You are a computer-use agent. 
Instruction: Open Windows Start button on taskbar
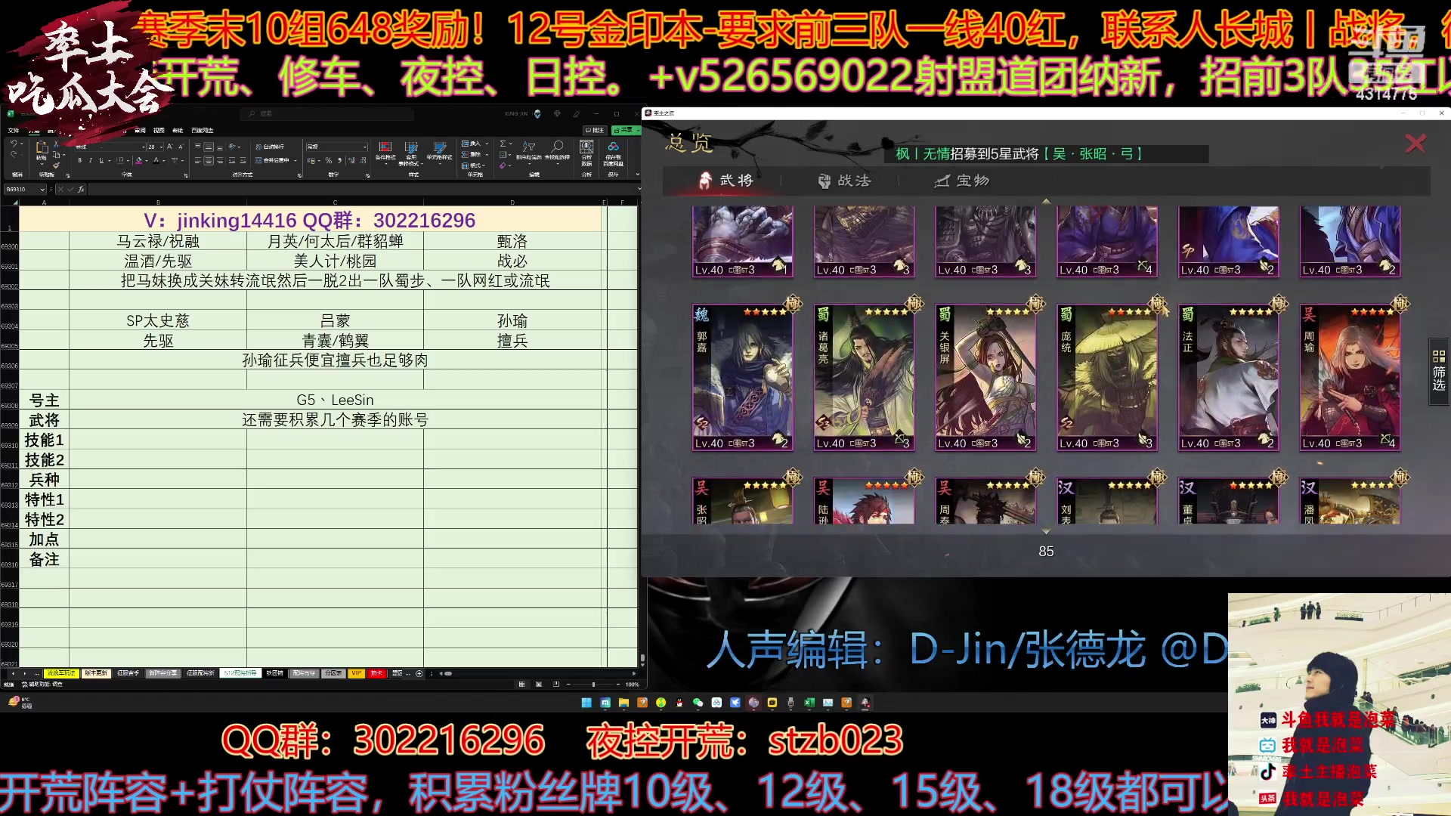pyautogui.click(x=586, y=703)
